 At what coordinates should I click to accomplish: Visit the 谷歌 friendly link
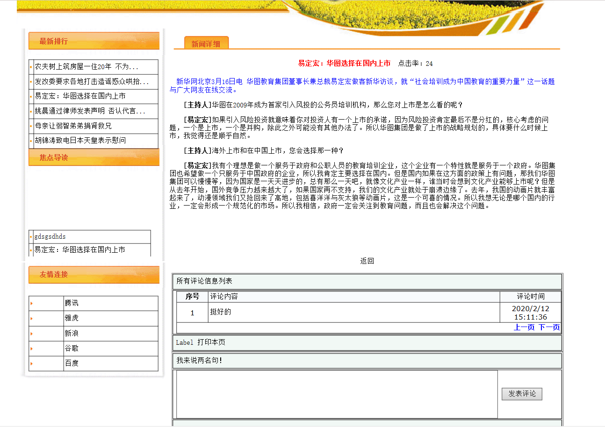pos(72,349)
